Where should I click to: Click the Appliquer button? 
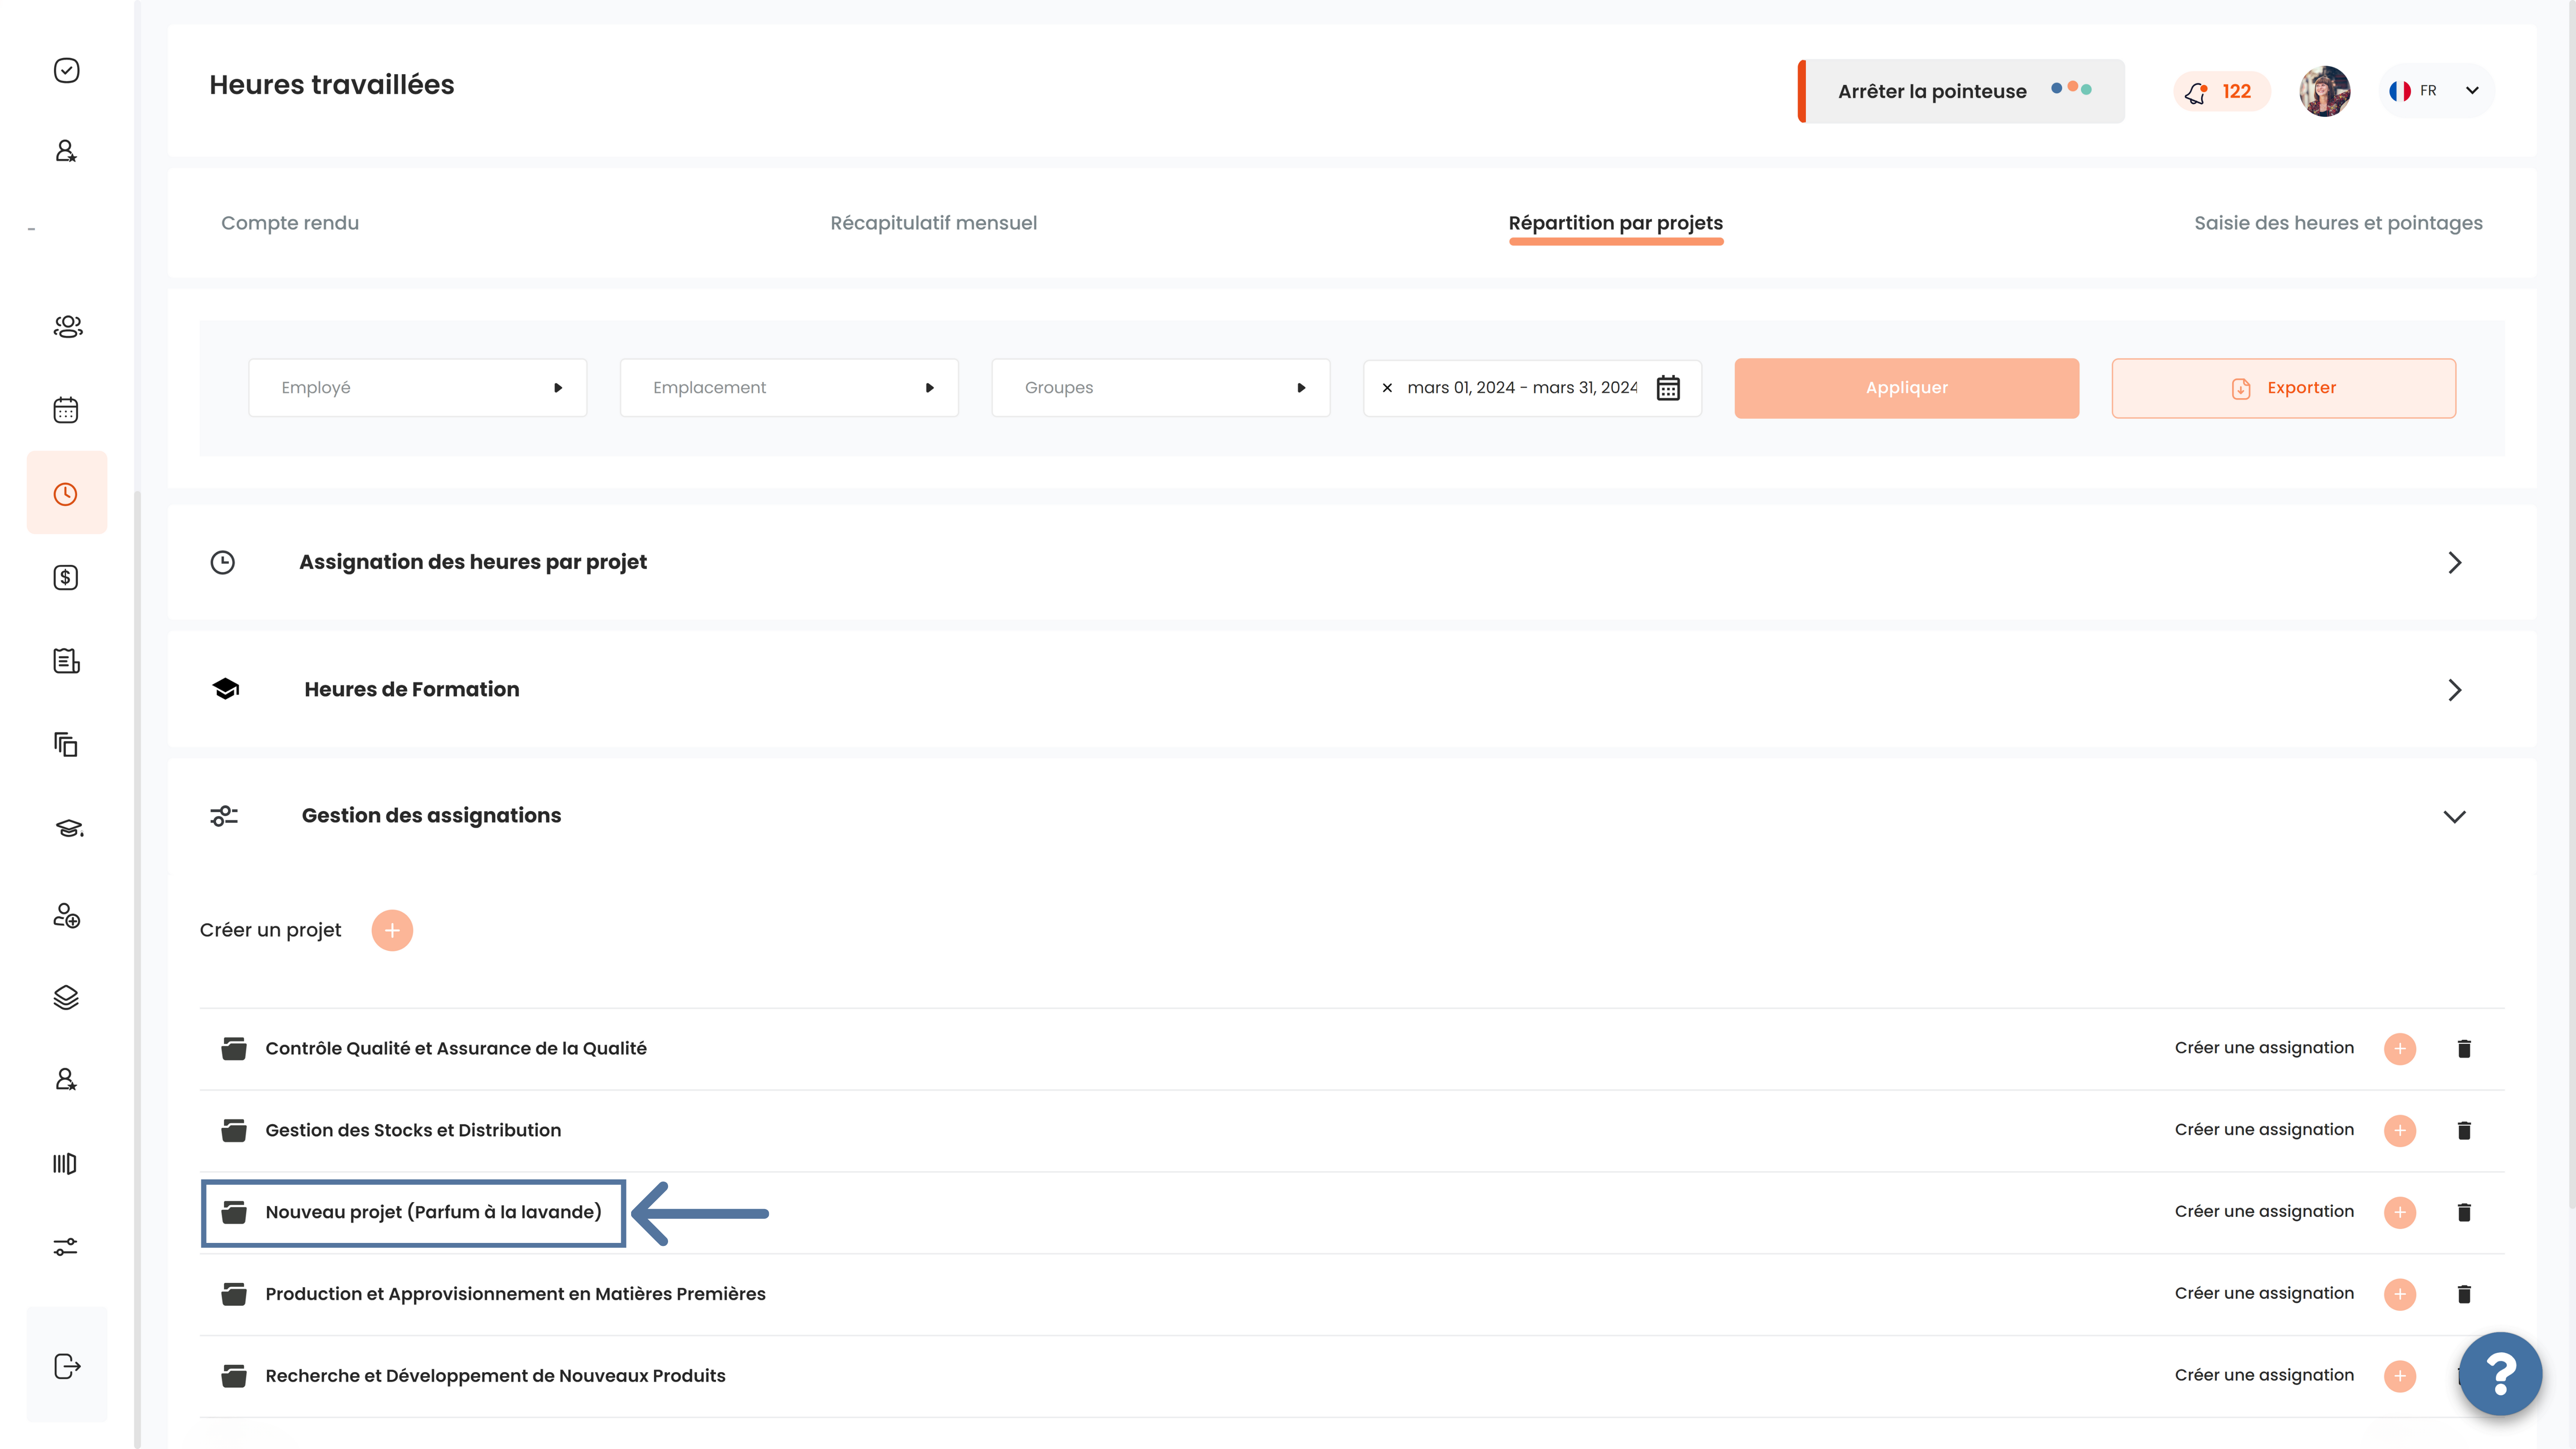[1907, 388]
